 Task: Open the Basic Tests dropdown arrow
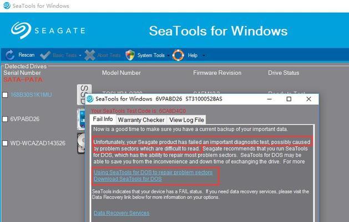(x=80, y=56)
